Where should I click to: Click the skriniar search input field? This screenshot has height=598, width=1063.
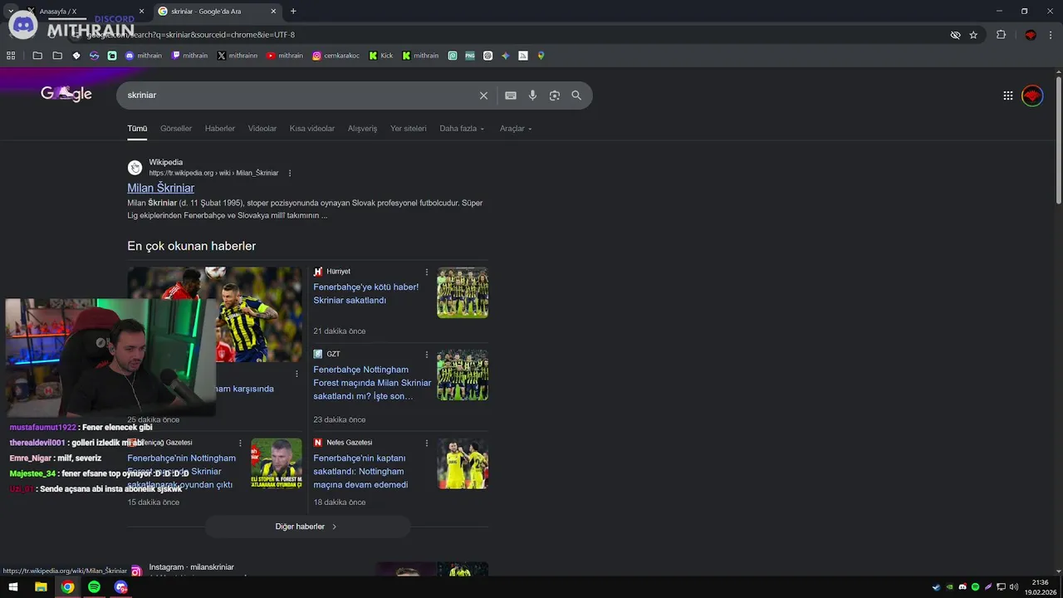[299, 96]
